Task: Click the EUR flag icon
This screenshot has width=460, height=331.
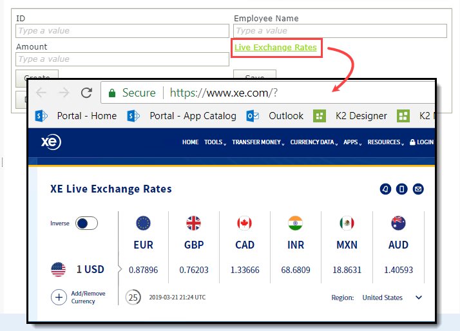Action: (x=143, y=223)
